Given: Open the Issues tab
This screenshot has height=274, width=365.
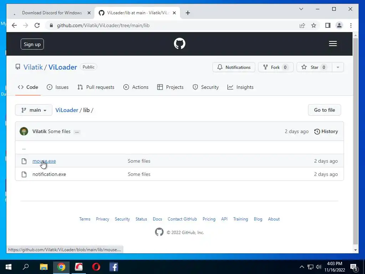Looking at the screenshot, I should coord(57,87).
